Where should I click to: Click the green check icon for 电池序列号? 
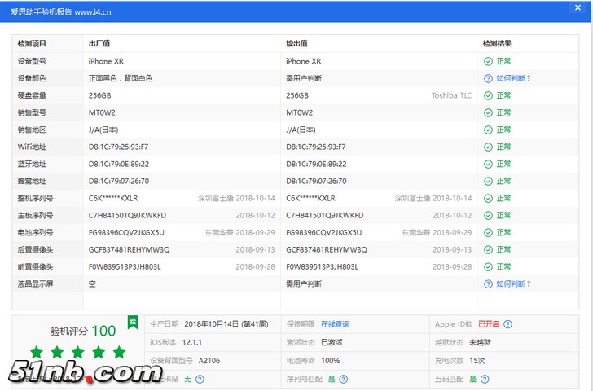point(488,232)
